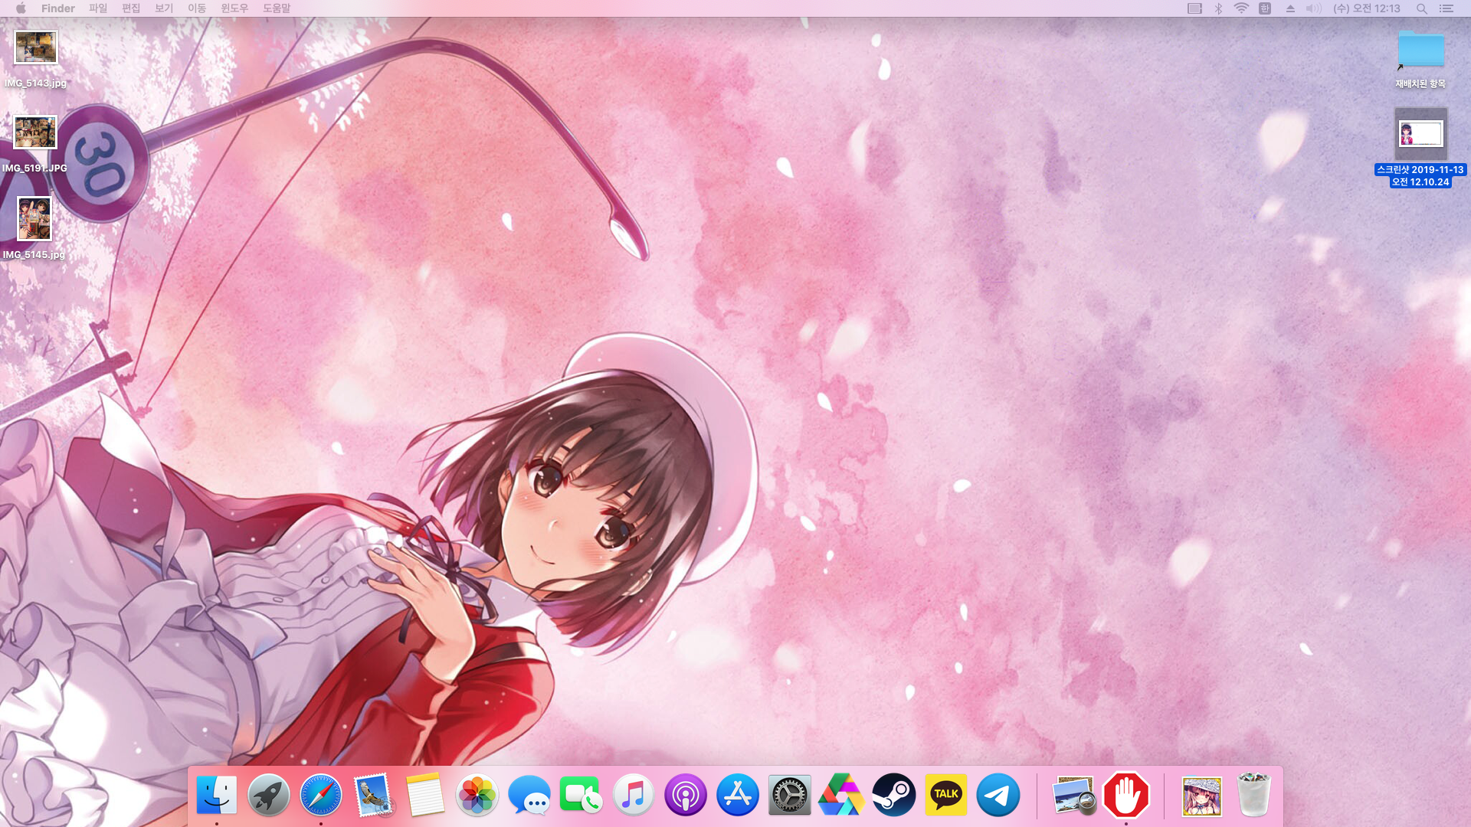Open System Preferences gear in Dock

[x=790, y=795]
